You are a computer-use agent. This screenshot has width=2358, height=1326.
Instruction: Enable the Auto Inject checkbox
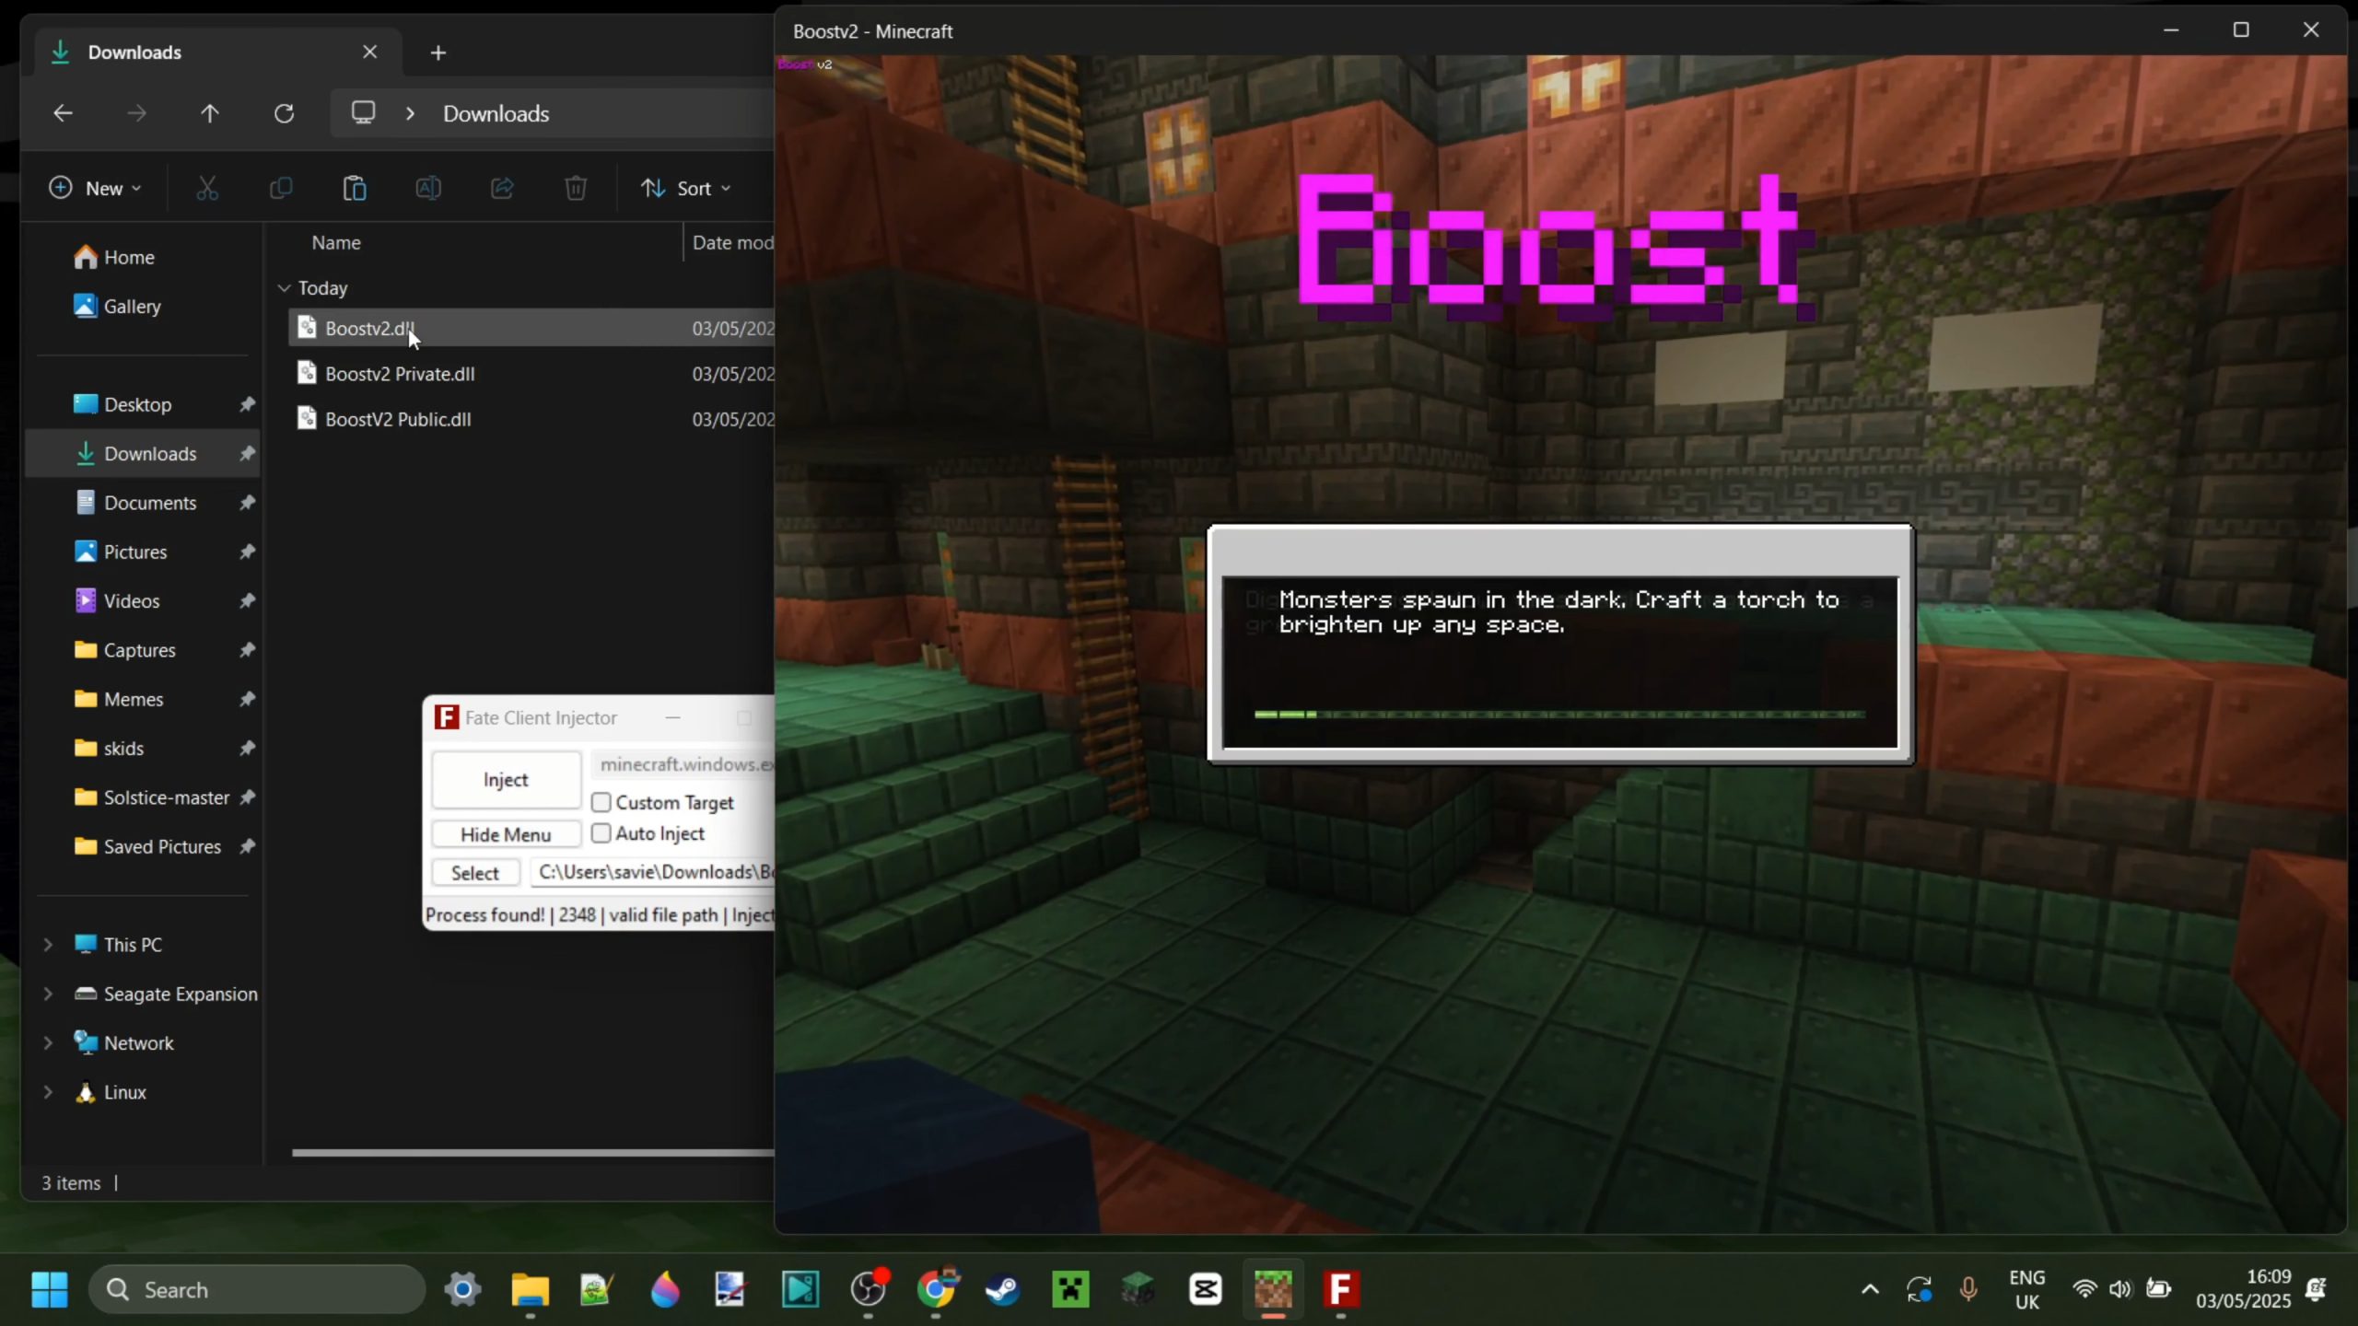(601, 833)
